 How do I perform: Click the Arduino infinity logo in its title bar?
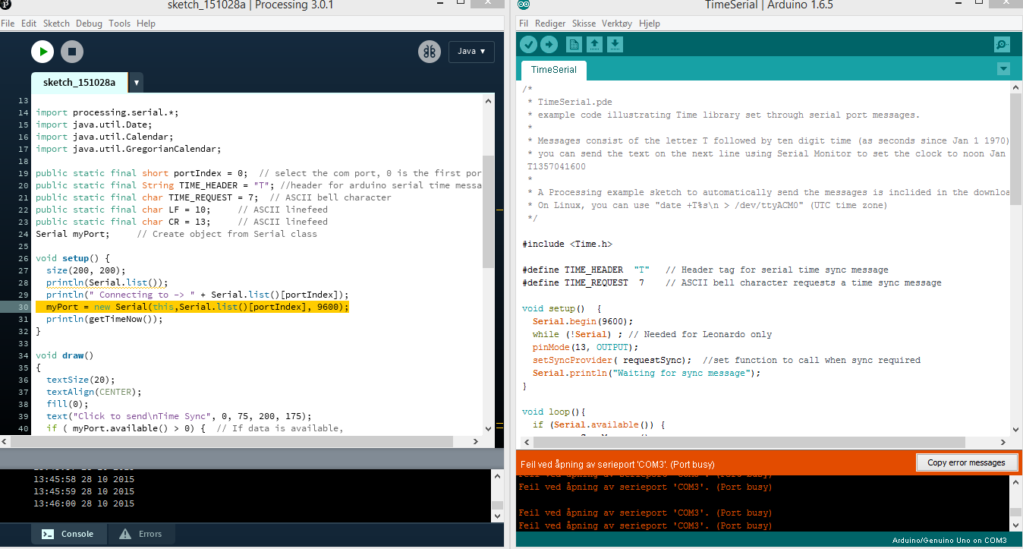click(524, 6)
